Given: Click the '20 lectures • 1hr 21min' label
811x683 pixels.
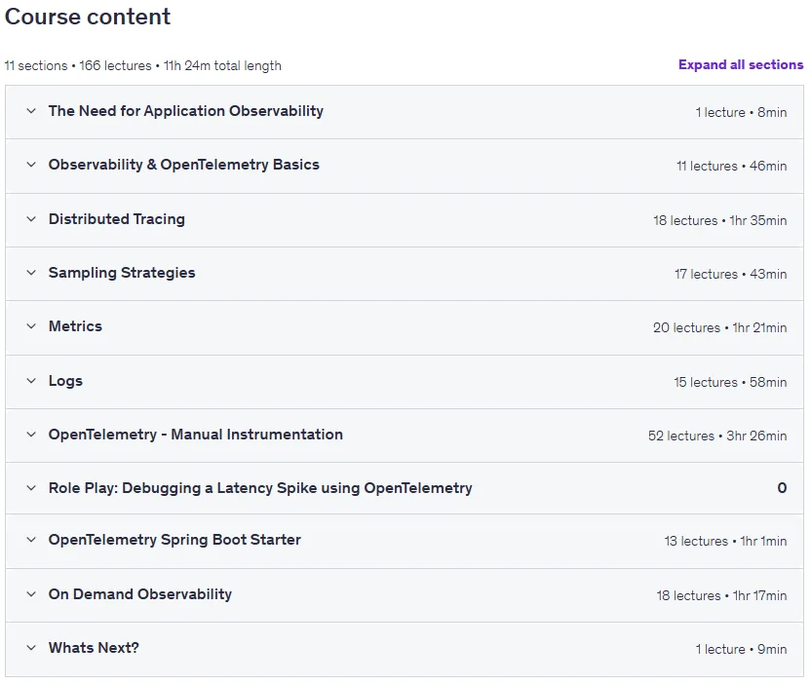Looking at the screenshot, I should pyautogui.click(x=720, y=327).
